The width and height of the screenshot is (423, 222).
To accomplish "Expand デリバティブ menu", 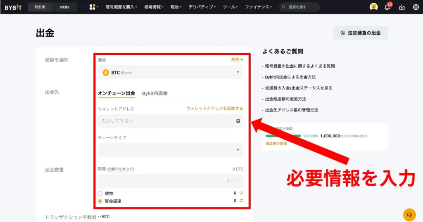I will click(x=202, y=7).
